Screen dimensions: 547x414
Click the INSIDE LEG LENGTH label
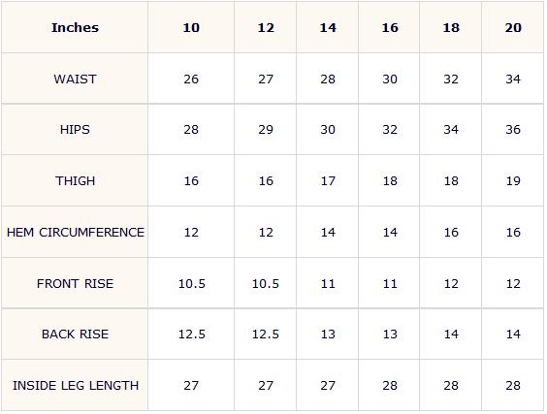click(76, 386)
